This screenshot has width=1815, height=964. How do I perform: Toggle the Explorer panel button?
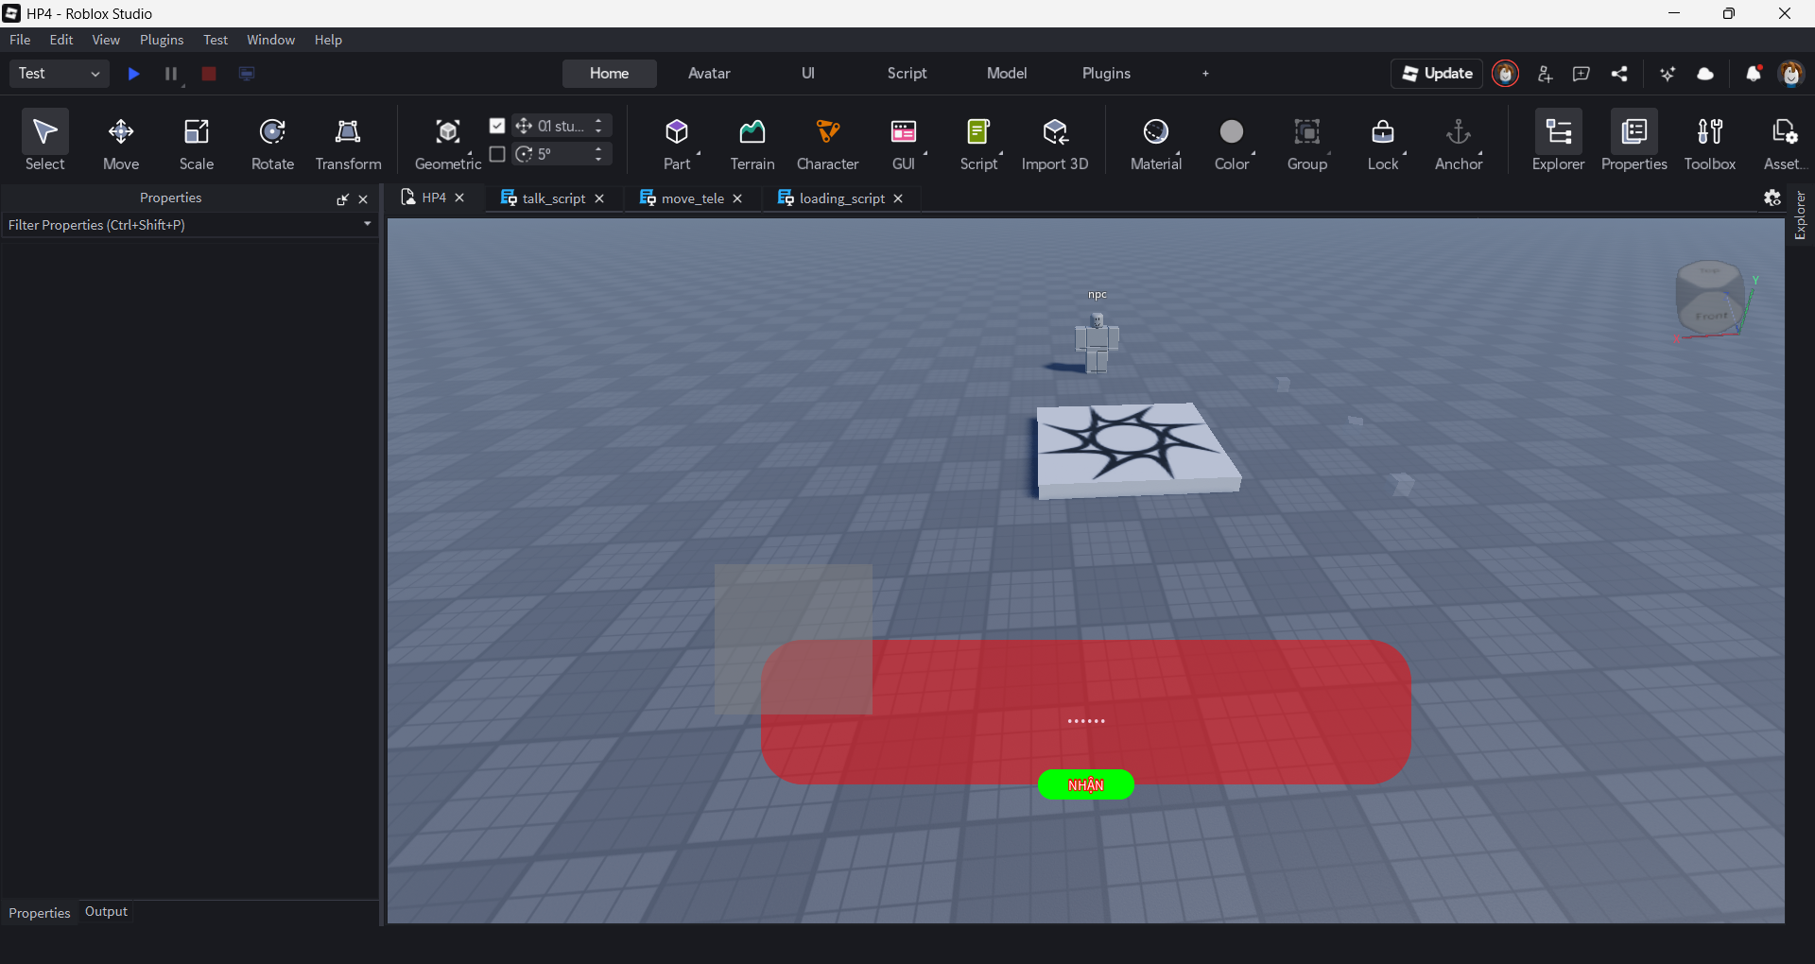(1558, 142)
